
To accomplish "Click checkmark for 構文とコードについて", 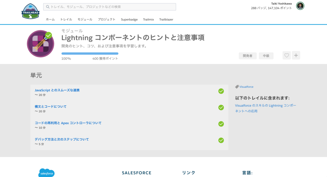I will (x=221, y=107).
